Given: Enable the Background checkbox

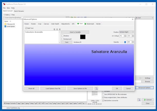Looking at the screenshot, I should [x=63, y=39].
